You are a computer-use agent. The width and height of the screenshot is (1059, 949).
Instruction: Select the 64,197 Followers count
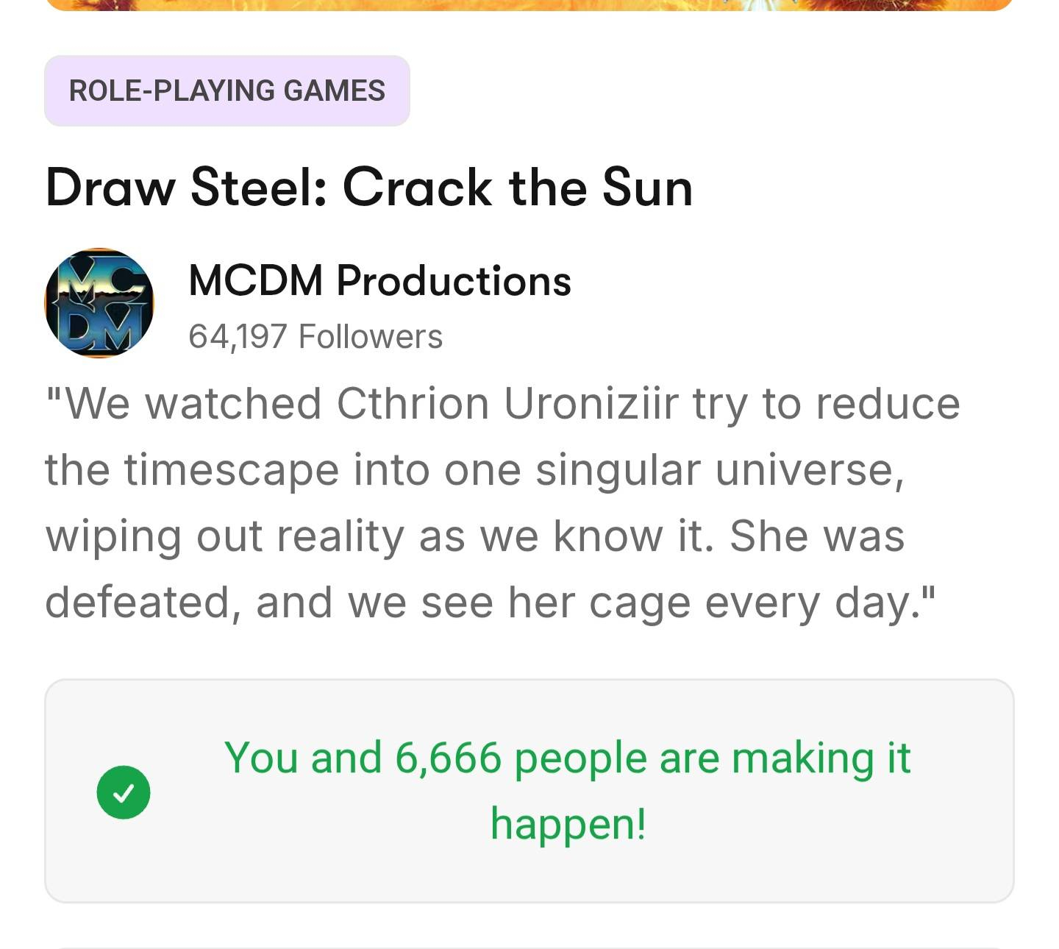pos(315,337)
